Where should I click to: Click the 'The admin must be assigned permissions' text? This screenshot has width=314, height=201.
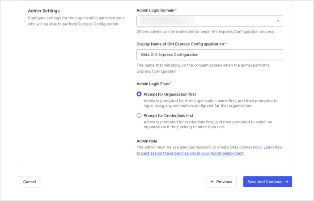199,147
